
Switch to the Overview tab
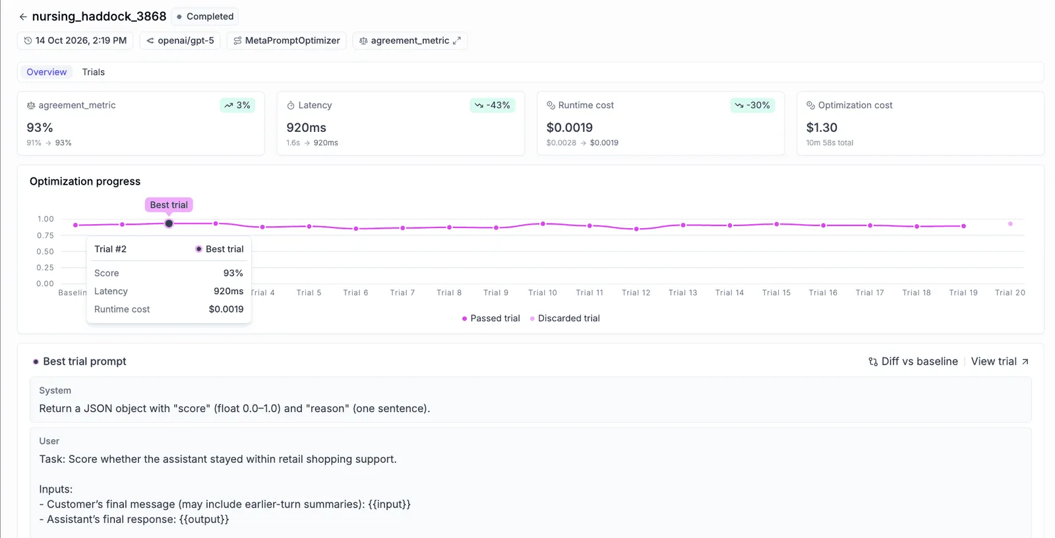pos(47,72)
